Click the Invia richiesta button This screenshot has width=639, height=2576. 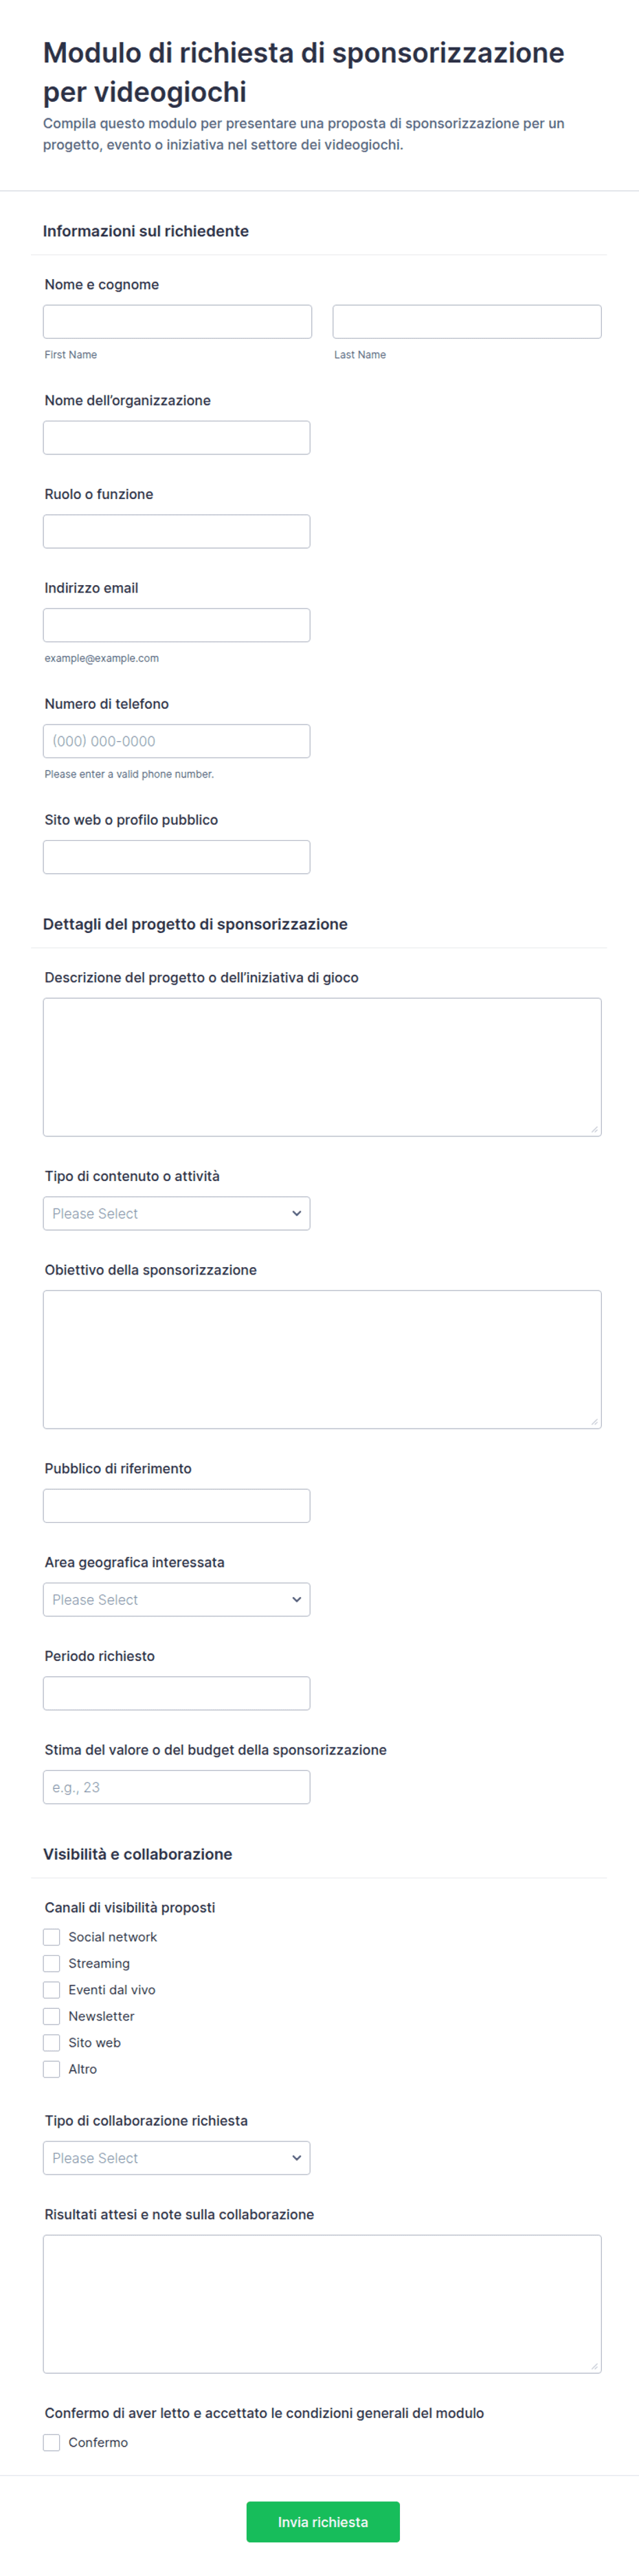[x=323, y=2522]
